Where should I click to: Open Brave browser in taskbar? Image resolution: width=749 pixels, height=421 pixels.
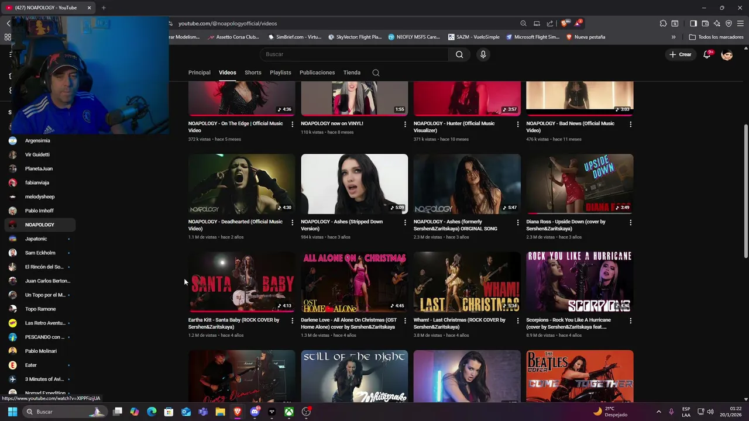pyautogui.click(x=238, y=412)
